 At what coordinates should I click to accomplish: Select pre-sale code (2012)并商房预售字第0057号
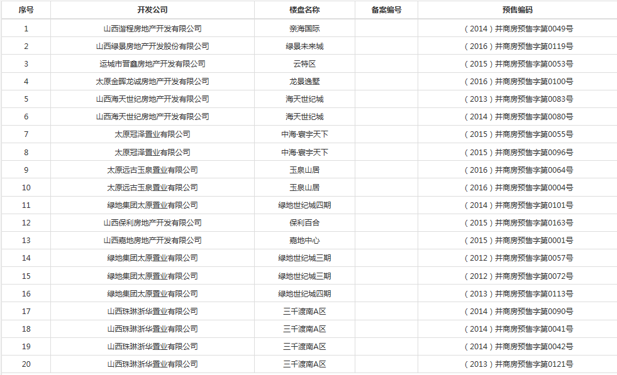click(x=518, y=258)
